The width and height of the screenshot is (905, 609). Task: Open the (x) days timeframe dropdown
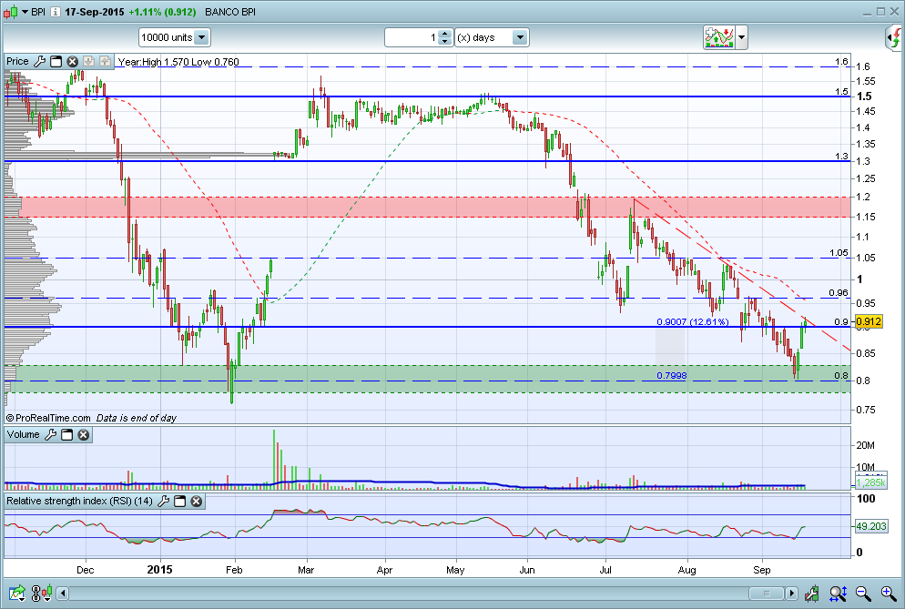click(492, 37)
